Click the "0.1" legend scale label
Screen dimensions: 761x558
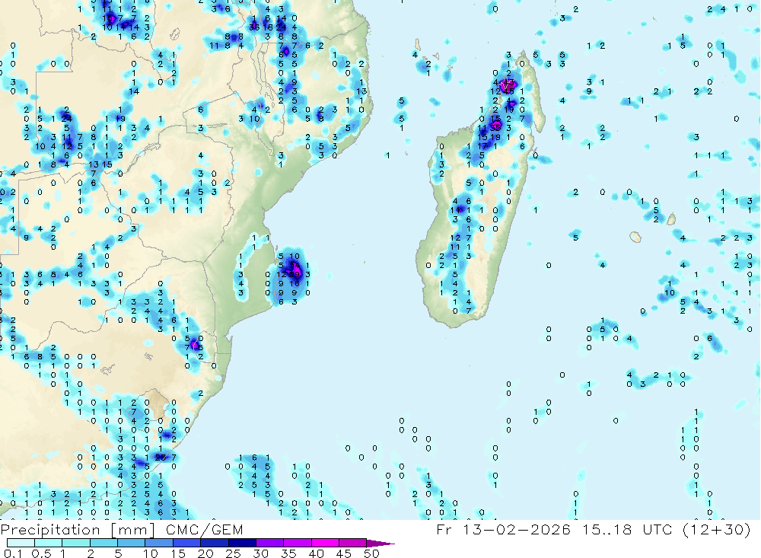pyautogui.click(x=13, y=553)
